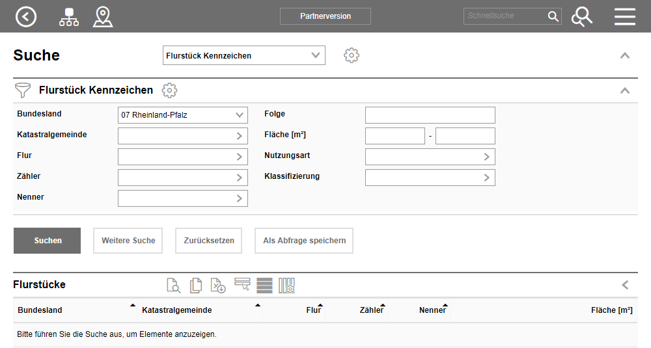Screen dimensions: 651x348
Task: Open the Flurstück Kennzeichen filter settings gear
Action: point(169,90)
